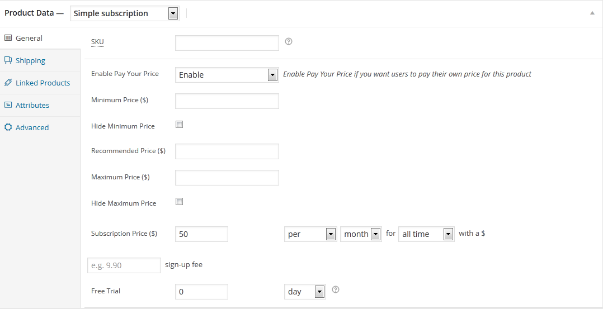Image resolution: width=603 pixels, height=309 pixels.
Task: Click the Linked Products link icon
Action: pyautogui.click(x=8, y=83)
